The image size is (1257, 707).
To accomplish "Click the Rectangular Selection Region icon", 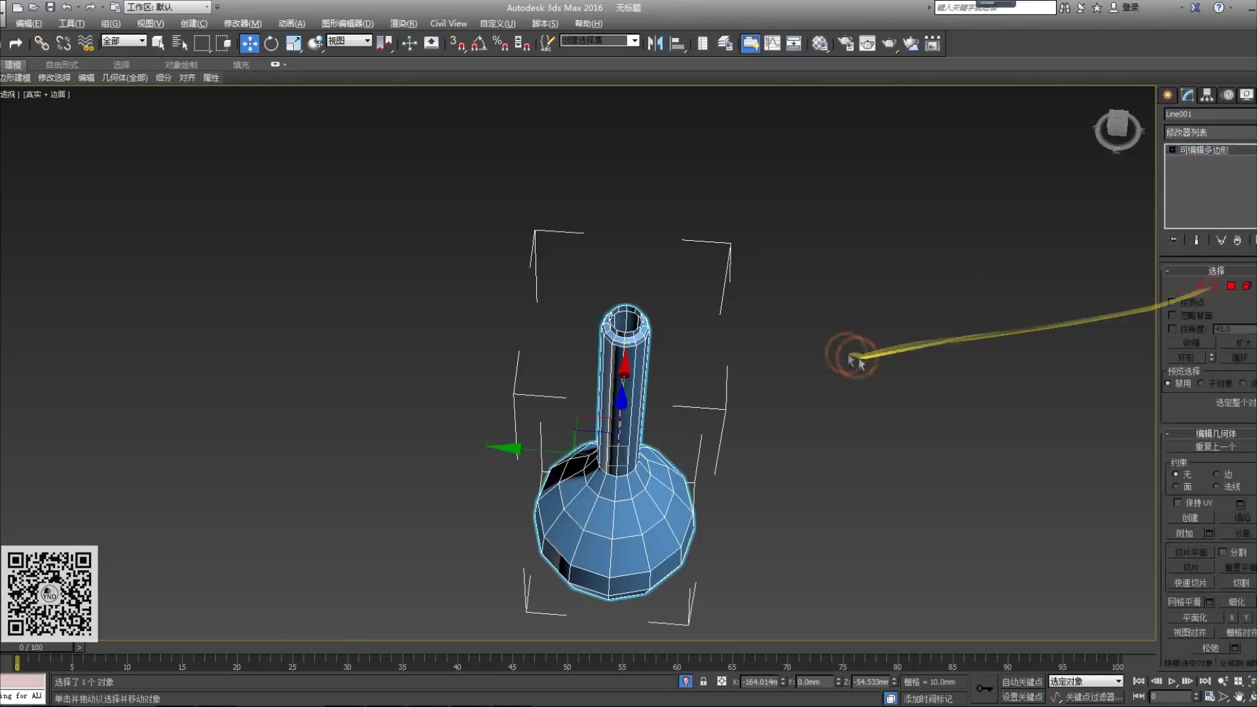I will 202,43.
